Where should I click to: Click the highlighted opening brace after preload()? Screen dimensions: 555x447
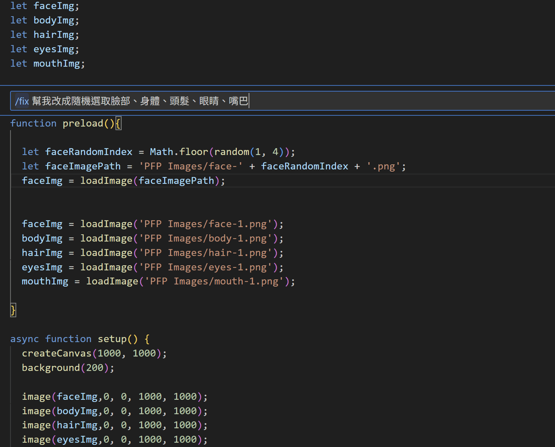(118, 123)
